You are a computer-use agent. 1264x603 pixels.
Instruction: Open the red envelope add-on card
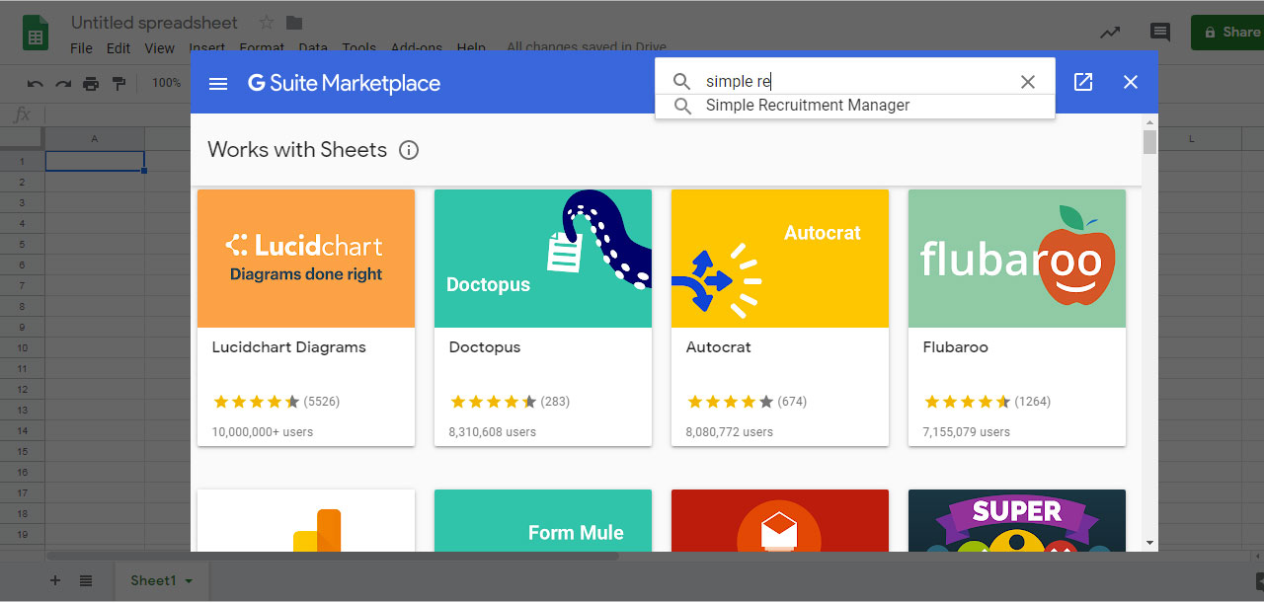780,520
